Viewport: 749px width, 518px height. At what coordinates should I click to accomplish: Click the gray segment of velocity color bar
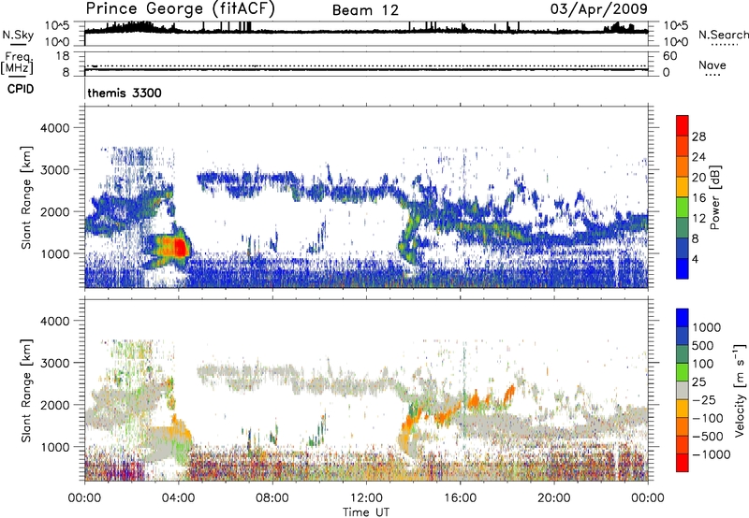click(683, 391)
